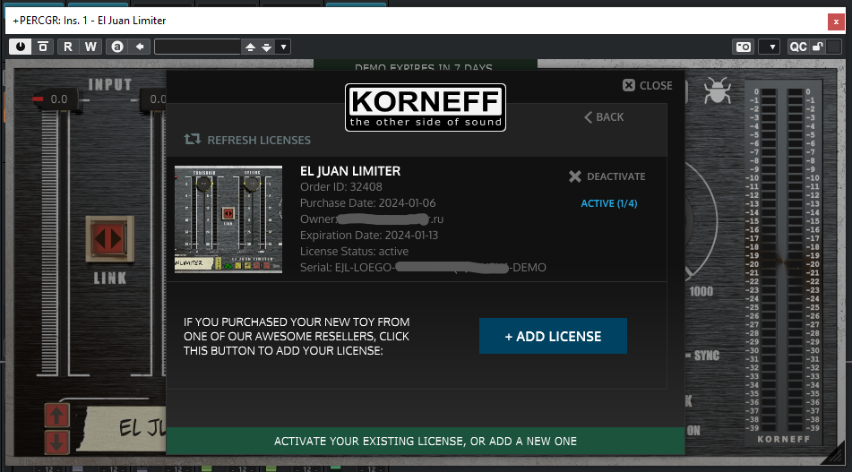Click the Korneff logo
Screen dimensions: 852x472
tap(426, 107)
